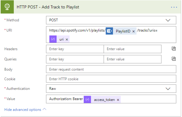Remove the PlaylistID dynamic token
Image resolution: width=182 pixels, height=117 pixels.
click(134, 31)
